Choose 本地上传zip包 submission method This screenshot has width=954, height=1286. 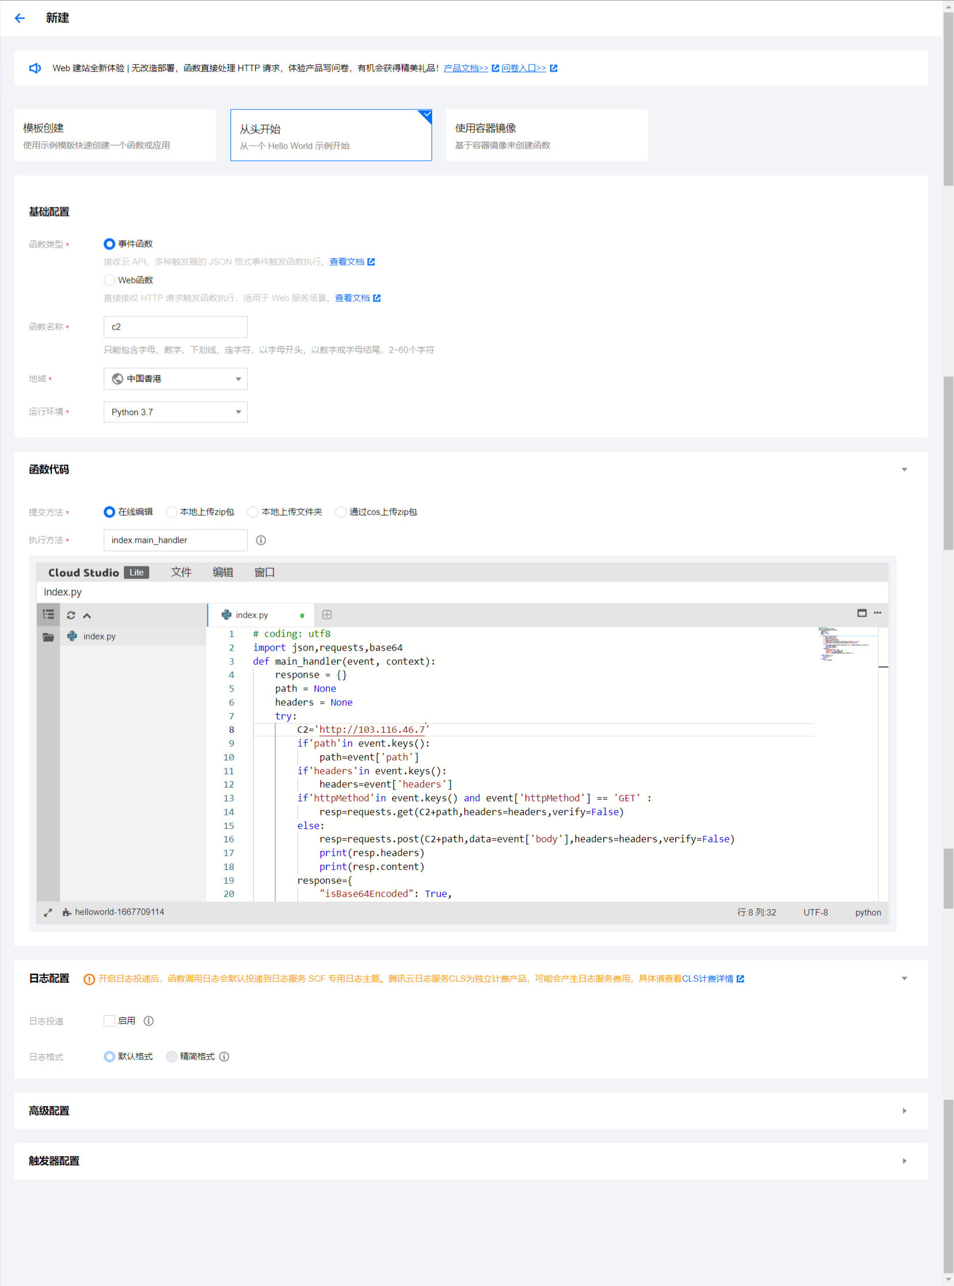coord(172,512)
